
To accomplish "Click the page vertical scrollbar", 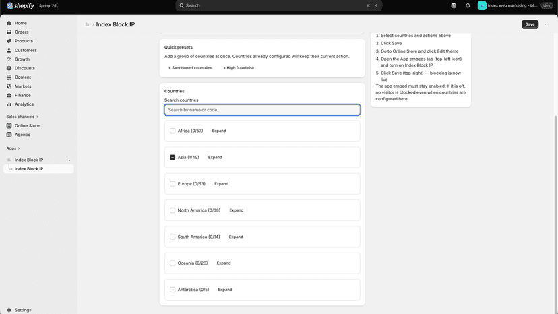I will (555, 214).
